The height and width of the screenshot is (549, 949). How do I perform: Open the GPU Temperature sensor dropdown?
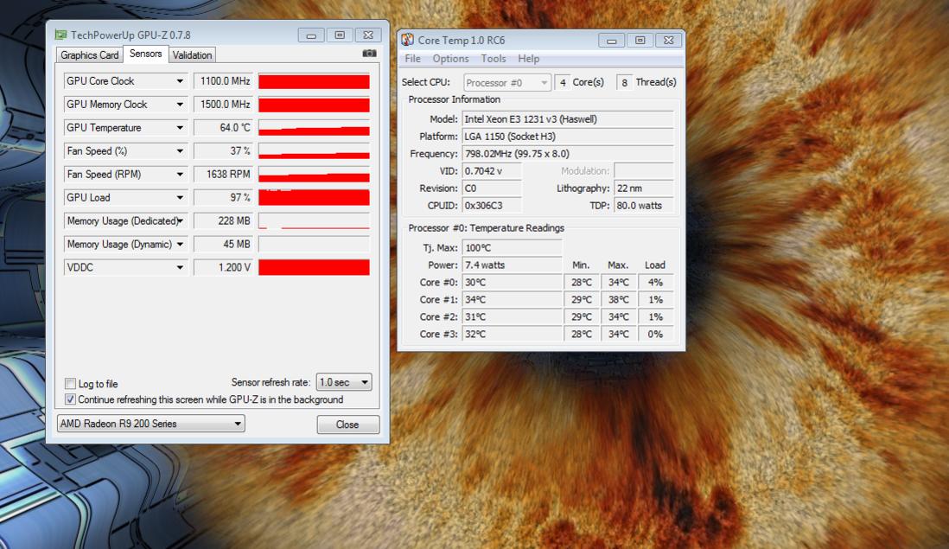click(180, 128)
